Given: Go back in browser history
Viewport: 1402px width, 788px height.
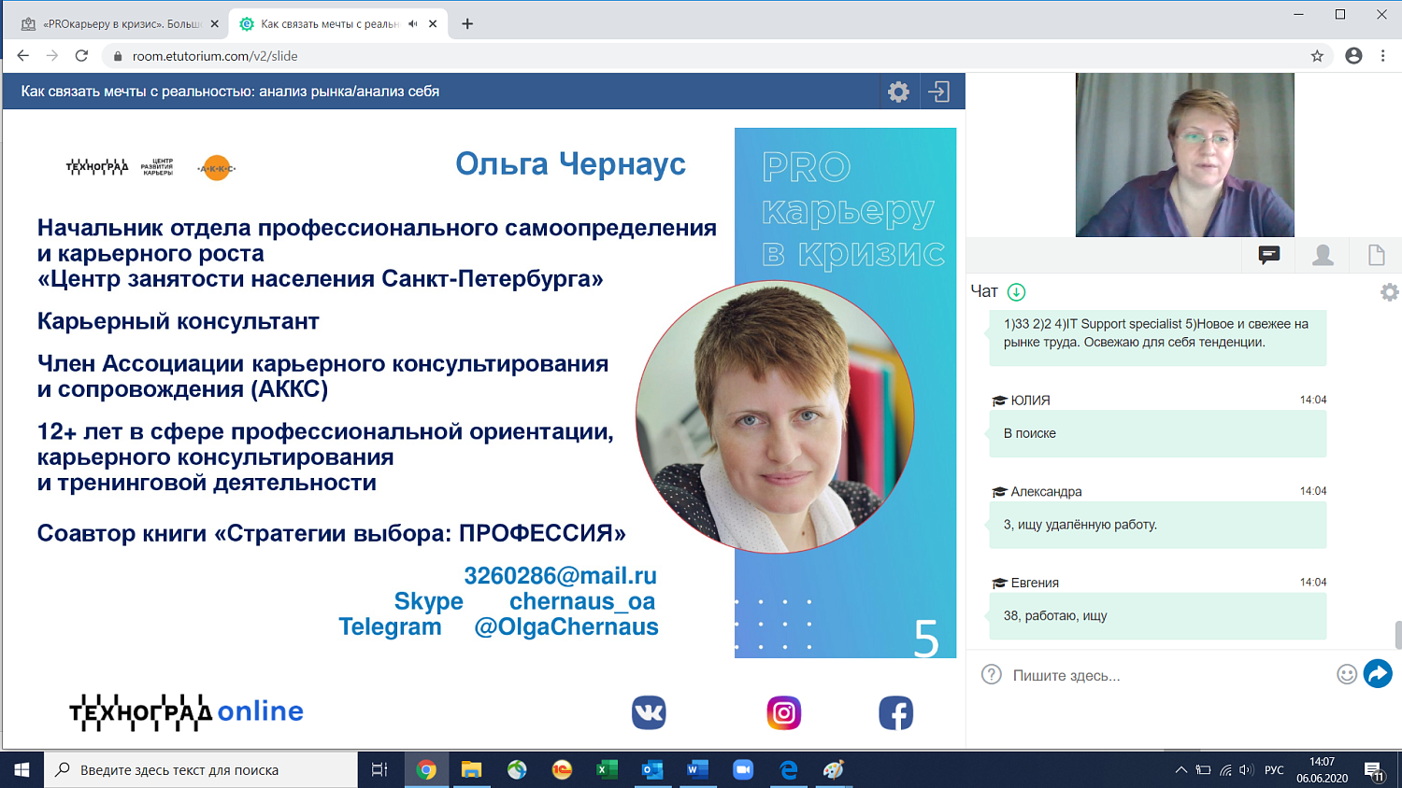Looking at the screenshot, I should [x=23, y=56].
